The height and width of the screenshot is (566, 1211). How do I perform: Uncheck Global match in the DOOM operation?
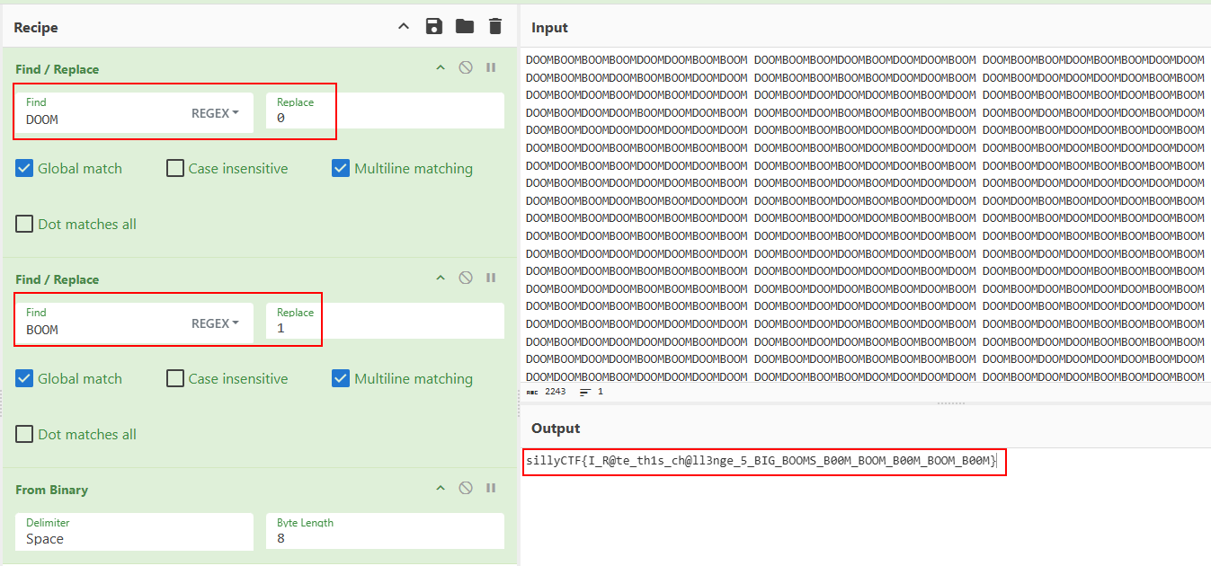click(x=25, y=168)
